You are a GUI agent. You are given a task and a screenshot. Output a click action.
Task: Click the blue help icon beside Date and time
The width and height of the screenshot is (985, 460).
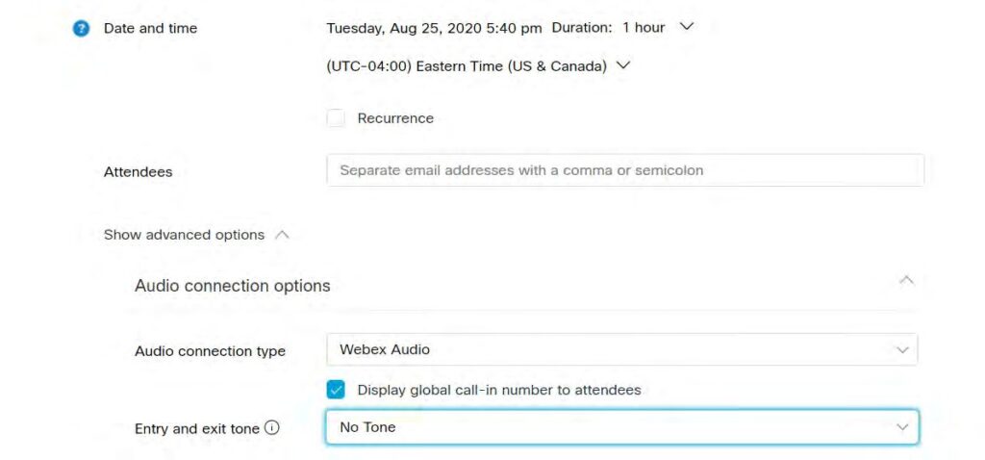[81, 29]
